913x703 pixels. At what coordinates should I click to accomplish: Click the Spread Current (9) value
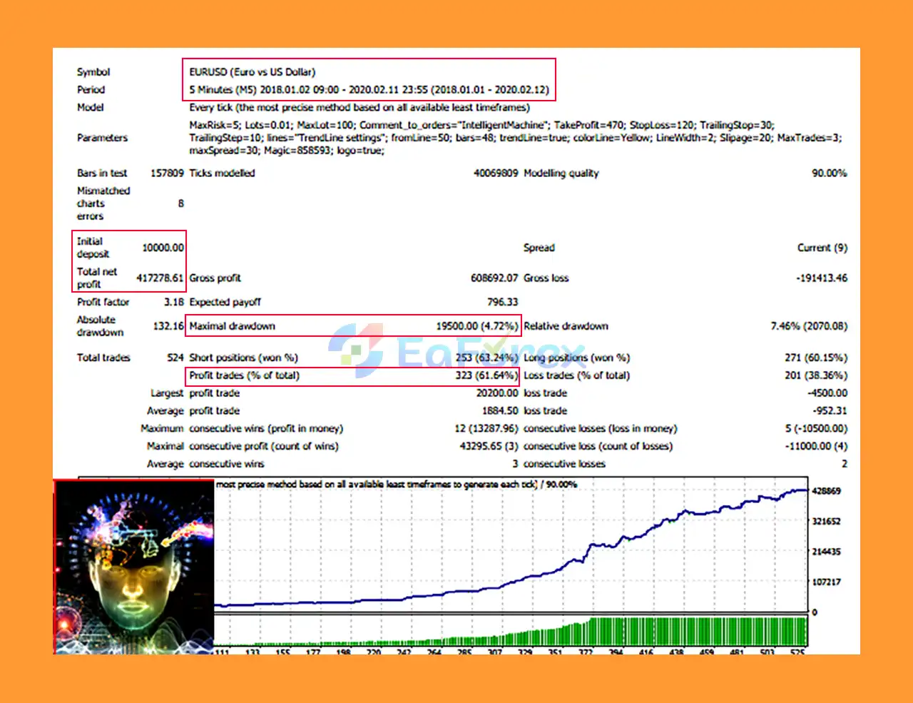823,248
